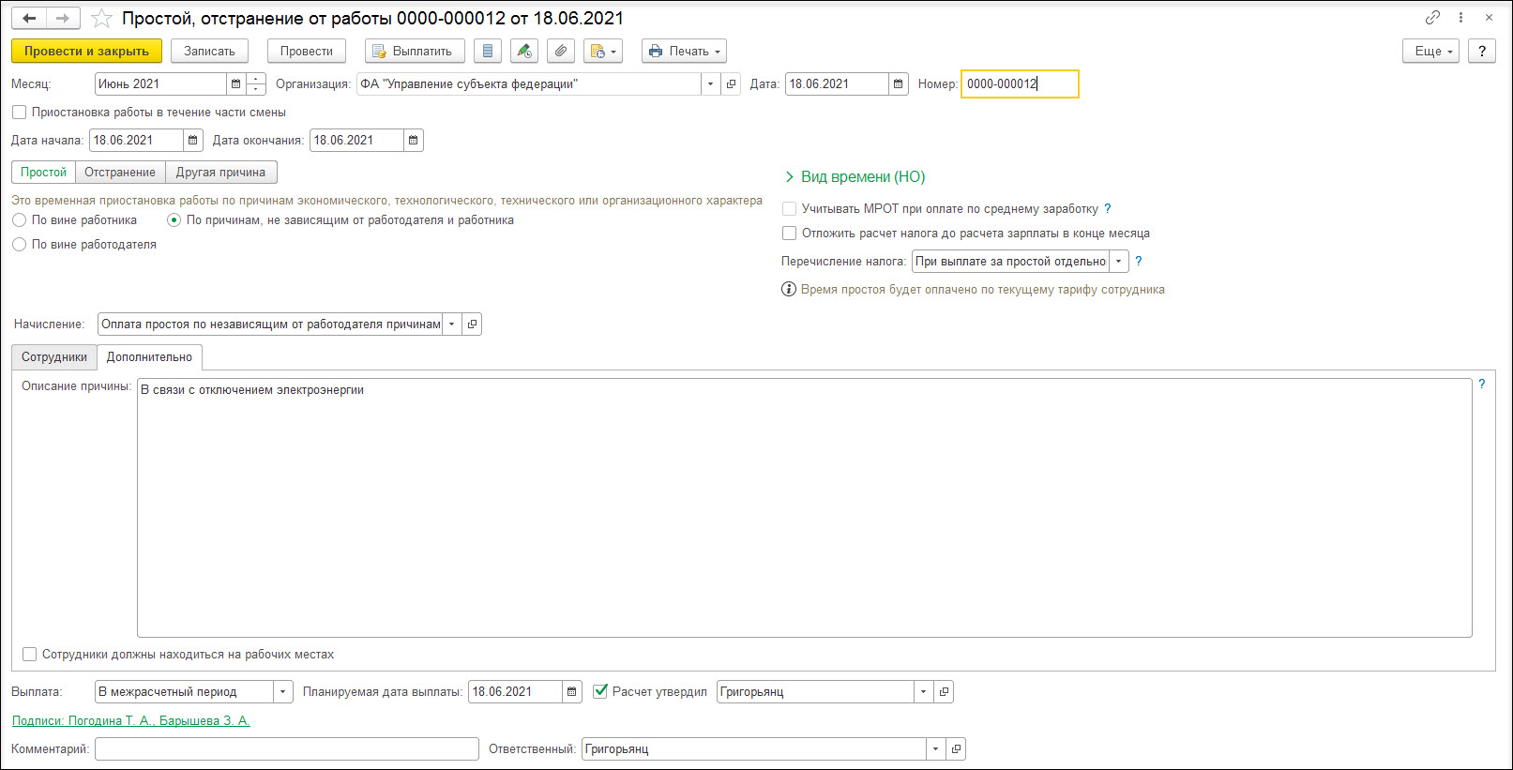The height and width of the screenshot is (770, 1513).
Task: Copy link to document with chain icon
Action: [x=1432, y=18]
